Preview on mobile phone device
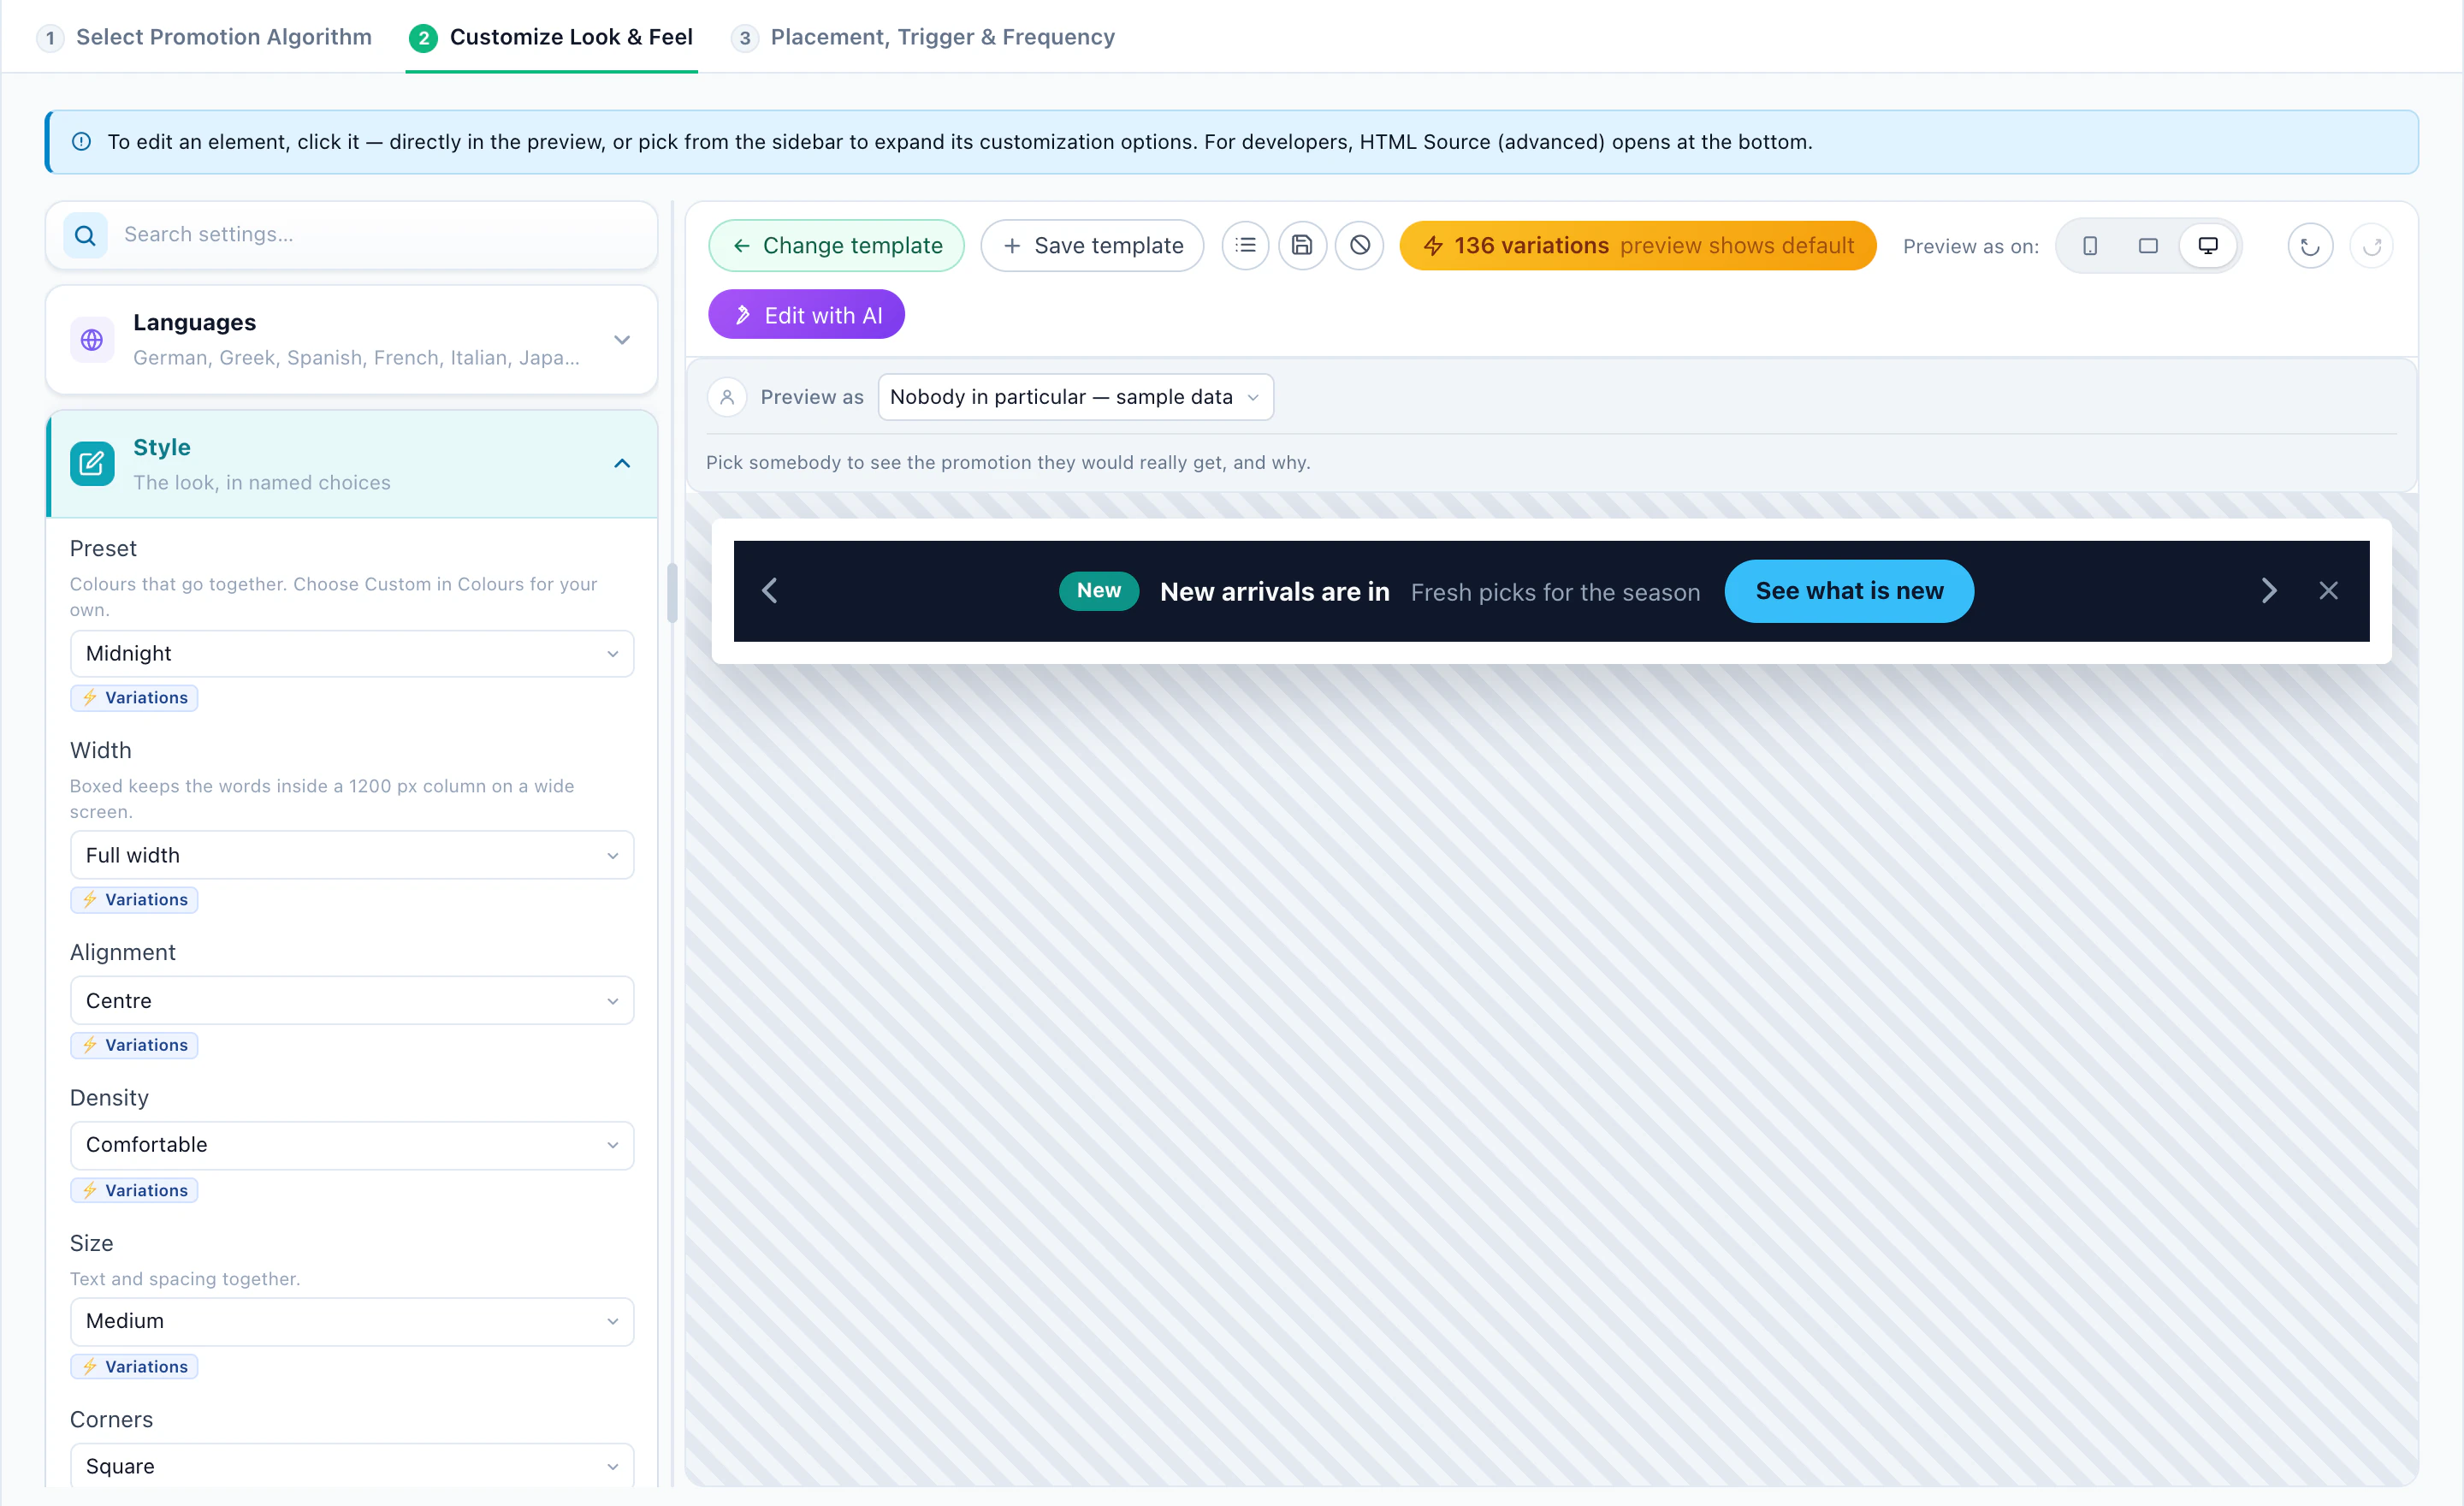The height and width of the screenshot is (1506, 2464). [x=2090, y=246]
